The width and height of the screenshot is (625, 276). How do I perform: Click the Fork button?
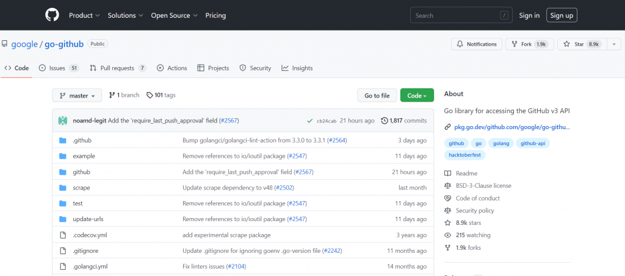(x=529, y=44)
